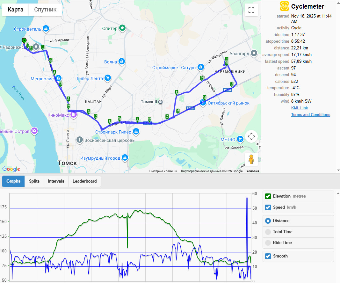Image resolution: width=340 pixels, height=283 pixels.
Task: Click the Юпитер green location pin
Action: tap(122, 28)
